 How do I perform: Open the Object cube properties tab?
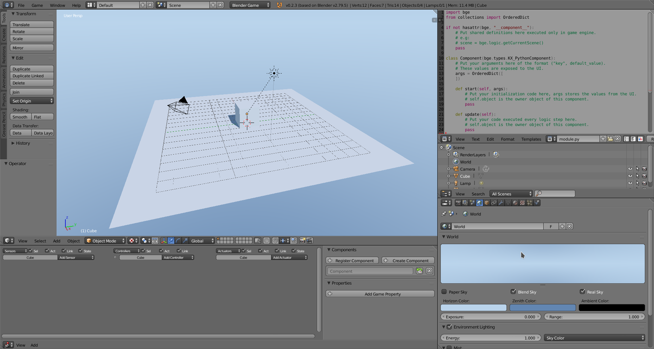487,203
